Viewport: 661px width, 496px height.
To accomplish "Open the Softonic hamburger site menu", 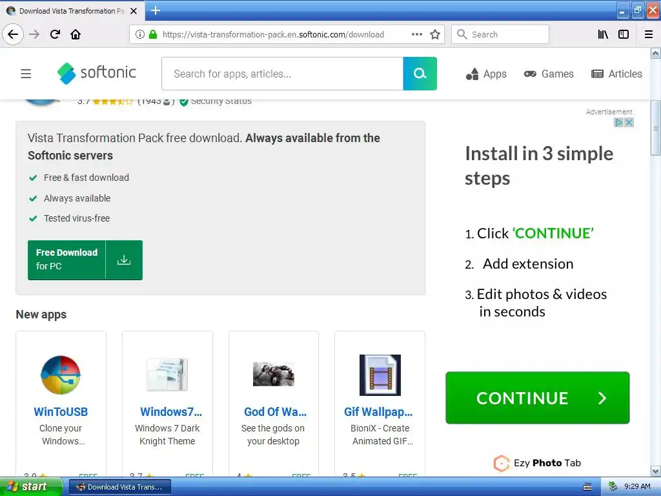I will pyautogui.click(x=26, y=74).
